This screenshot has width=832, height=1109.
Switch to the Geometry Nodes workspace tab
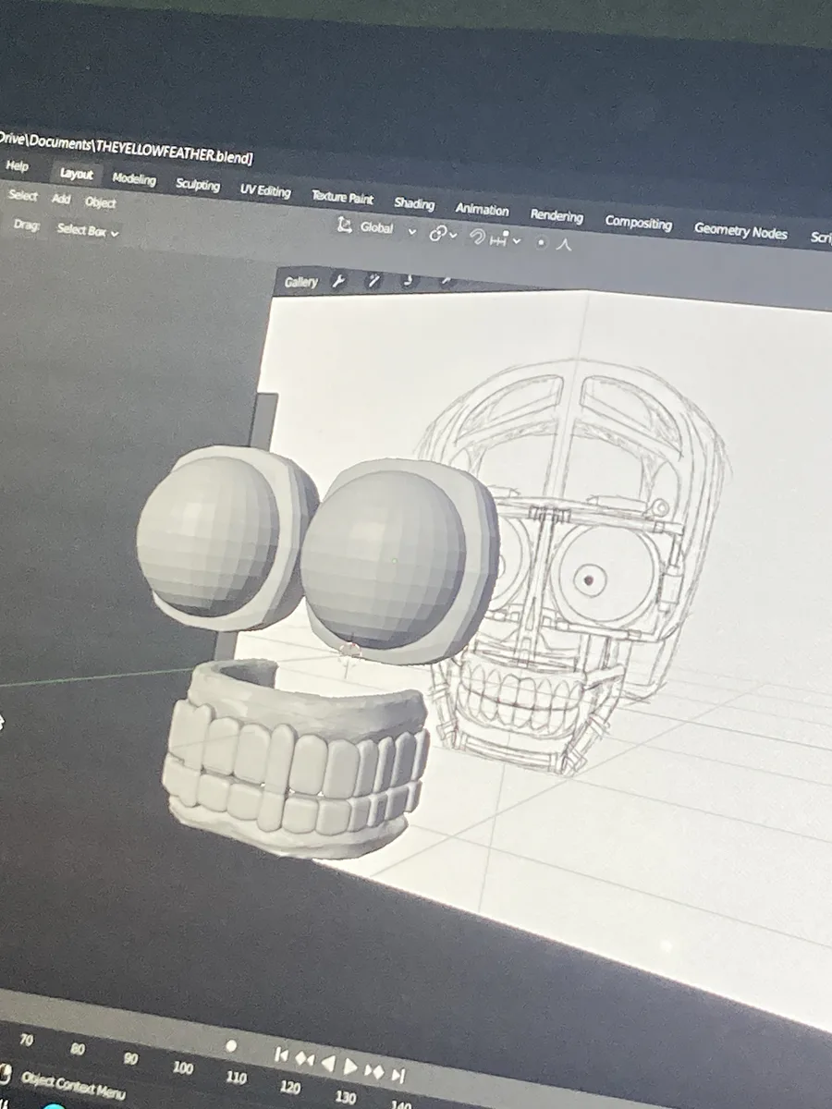pyautogui.click(x=740, y=231)
